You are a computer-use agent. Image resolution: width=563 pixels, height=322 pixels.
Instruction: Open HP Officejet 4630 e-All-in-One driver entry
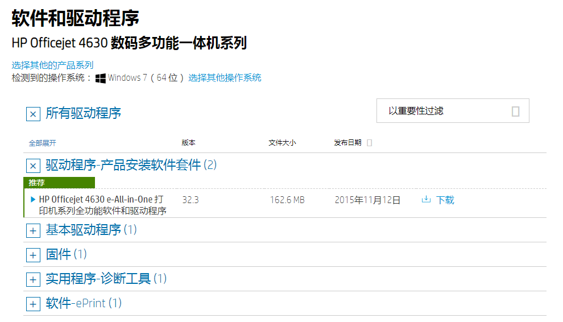click(x=103, y=205)
